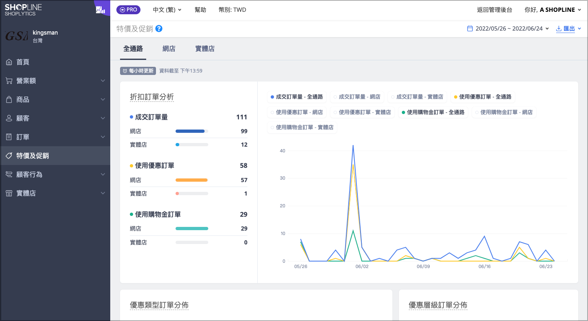The height and width of the screenshot is (321, 588).
Task: Click the document icon beside 訂單
Action: point(9,137)
